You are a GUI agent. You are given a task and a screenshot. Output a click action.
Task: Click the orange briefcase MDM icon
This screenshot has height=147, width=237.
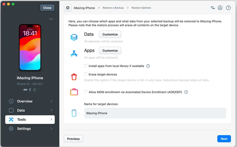pyautogui.click(x=74, y=92)
